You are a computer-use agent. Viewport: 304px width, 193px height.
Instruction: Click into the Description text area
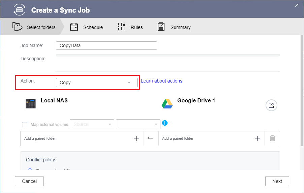[168, 63]
